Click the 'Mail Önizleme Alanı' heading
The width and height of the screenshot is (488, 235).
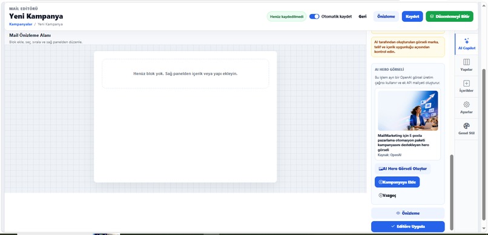tap(30, 36)
